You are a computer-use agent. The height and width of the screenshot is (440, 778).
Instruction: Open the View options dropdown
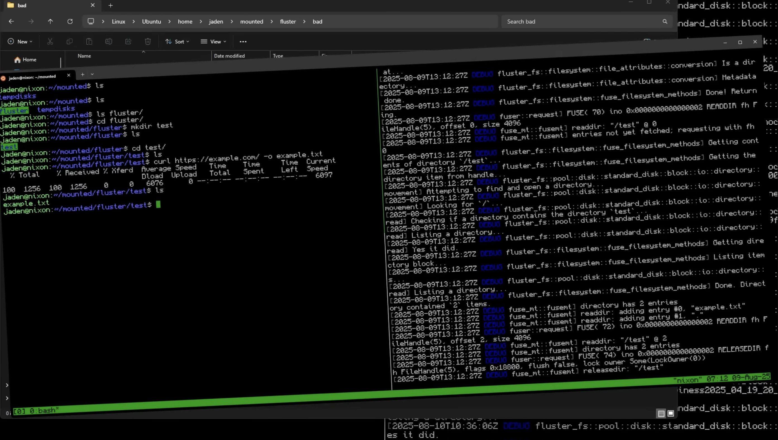[214, 41]
